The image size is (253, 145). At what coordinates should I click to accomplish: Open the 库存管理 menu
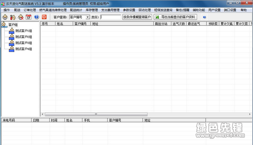coord(92,10)
